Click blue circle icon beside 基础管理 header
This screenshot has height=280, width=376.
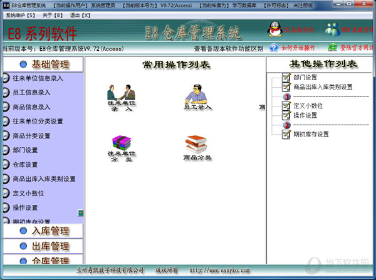pos(23,65)
